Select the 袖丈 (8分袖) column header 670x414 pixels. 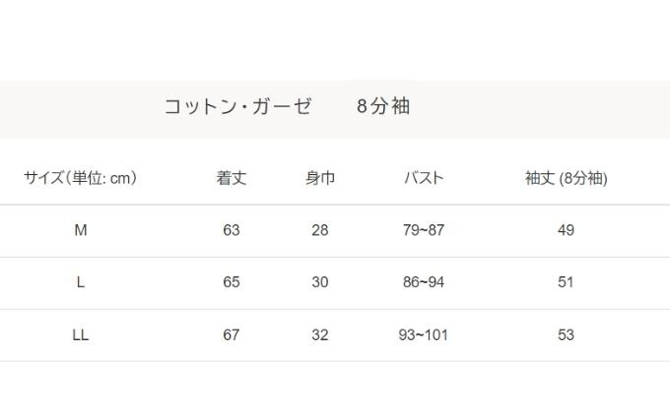pyautogui.click(x=566, y=178)
